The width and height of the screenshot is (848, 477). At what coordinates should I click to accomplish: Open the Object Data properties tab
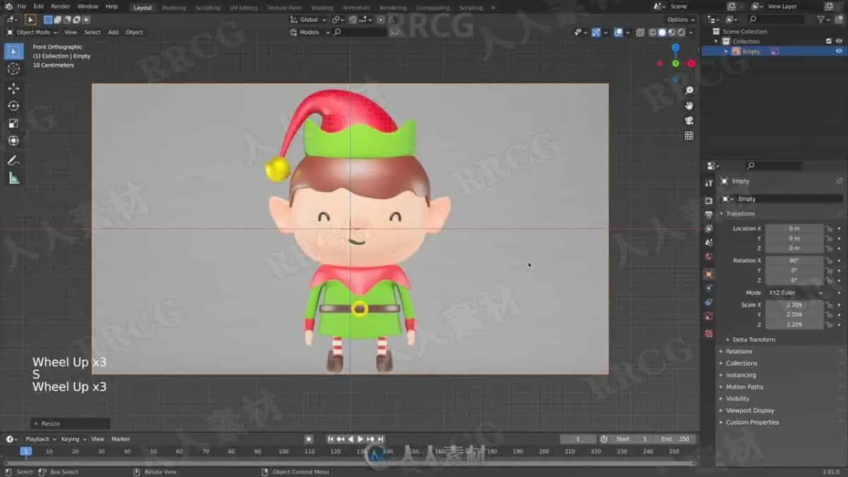709,317
